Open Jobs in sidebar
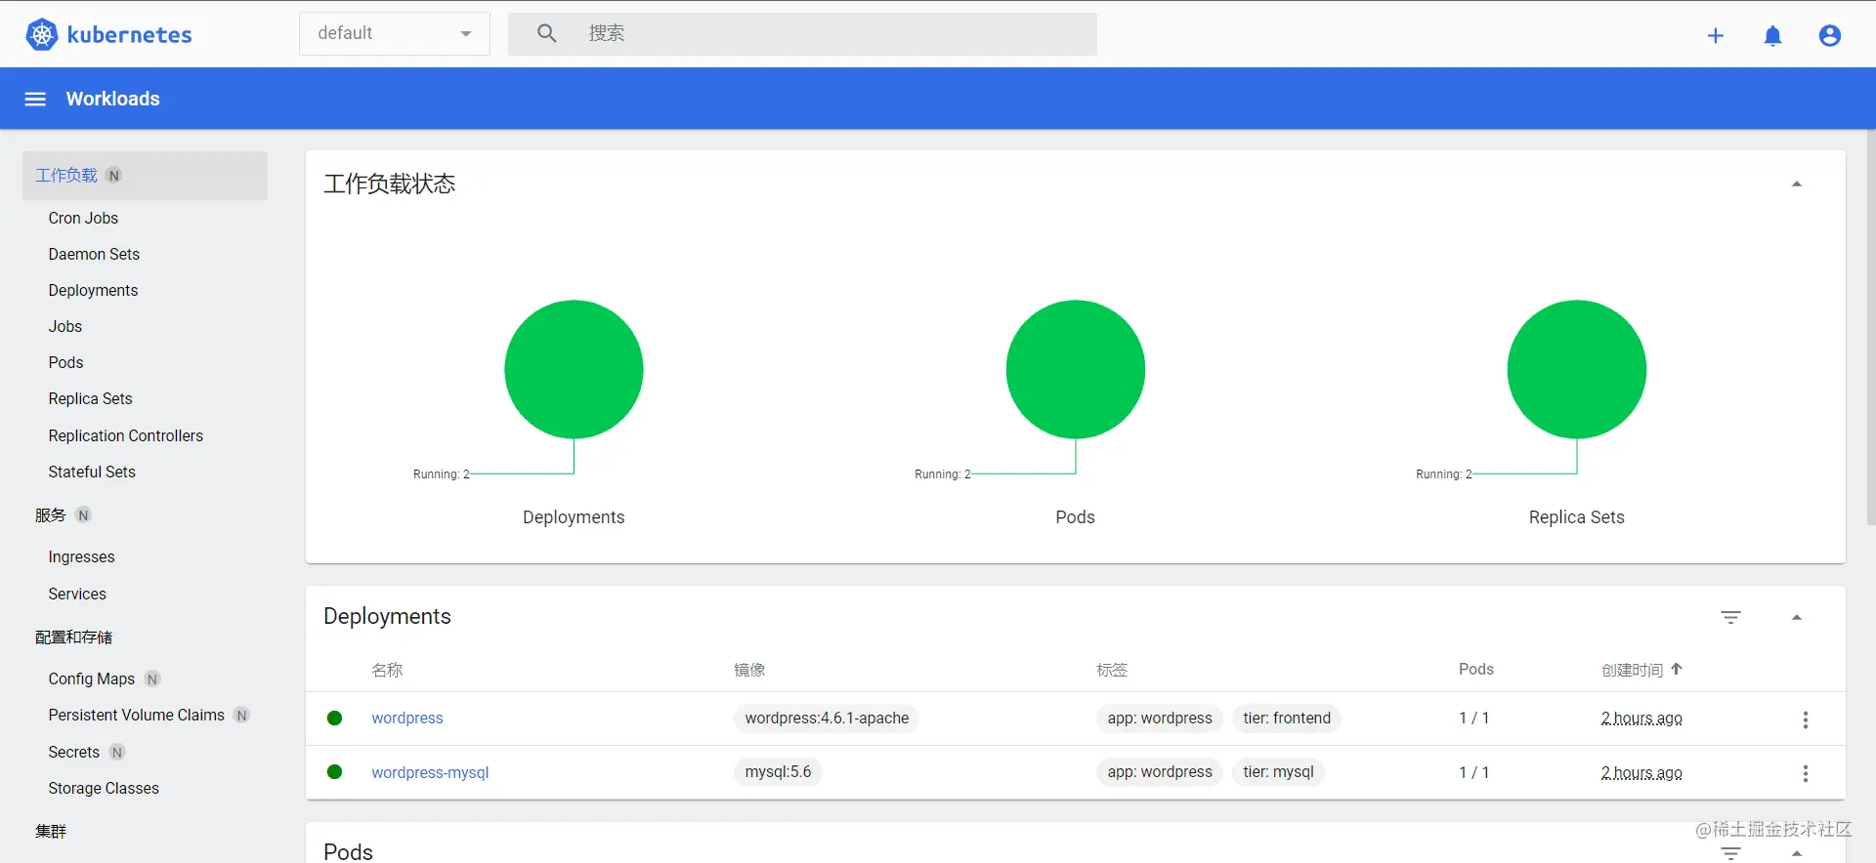 (x=65, y=326)
